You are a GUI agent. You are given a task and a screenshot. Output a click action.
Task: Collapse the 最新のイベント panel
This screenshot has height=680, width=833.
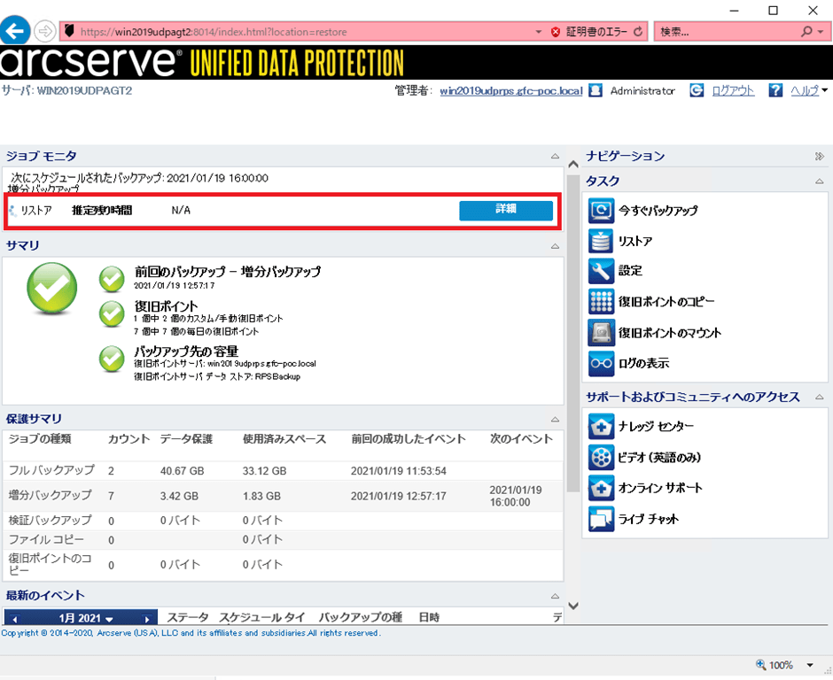click(x=555, y=596)
